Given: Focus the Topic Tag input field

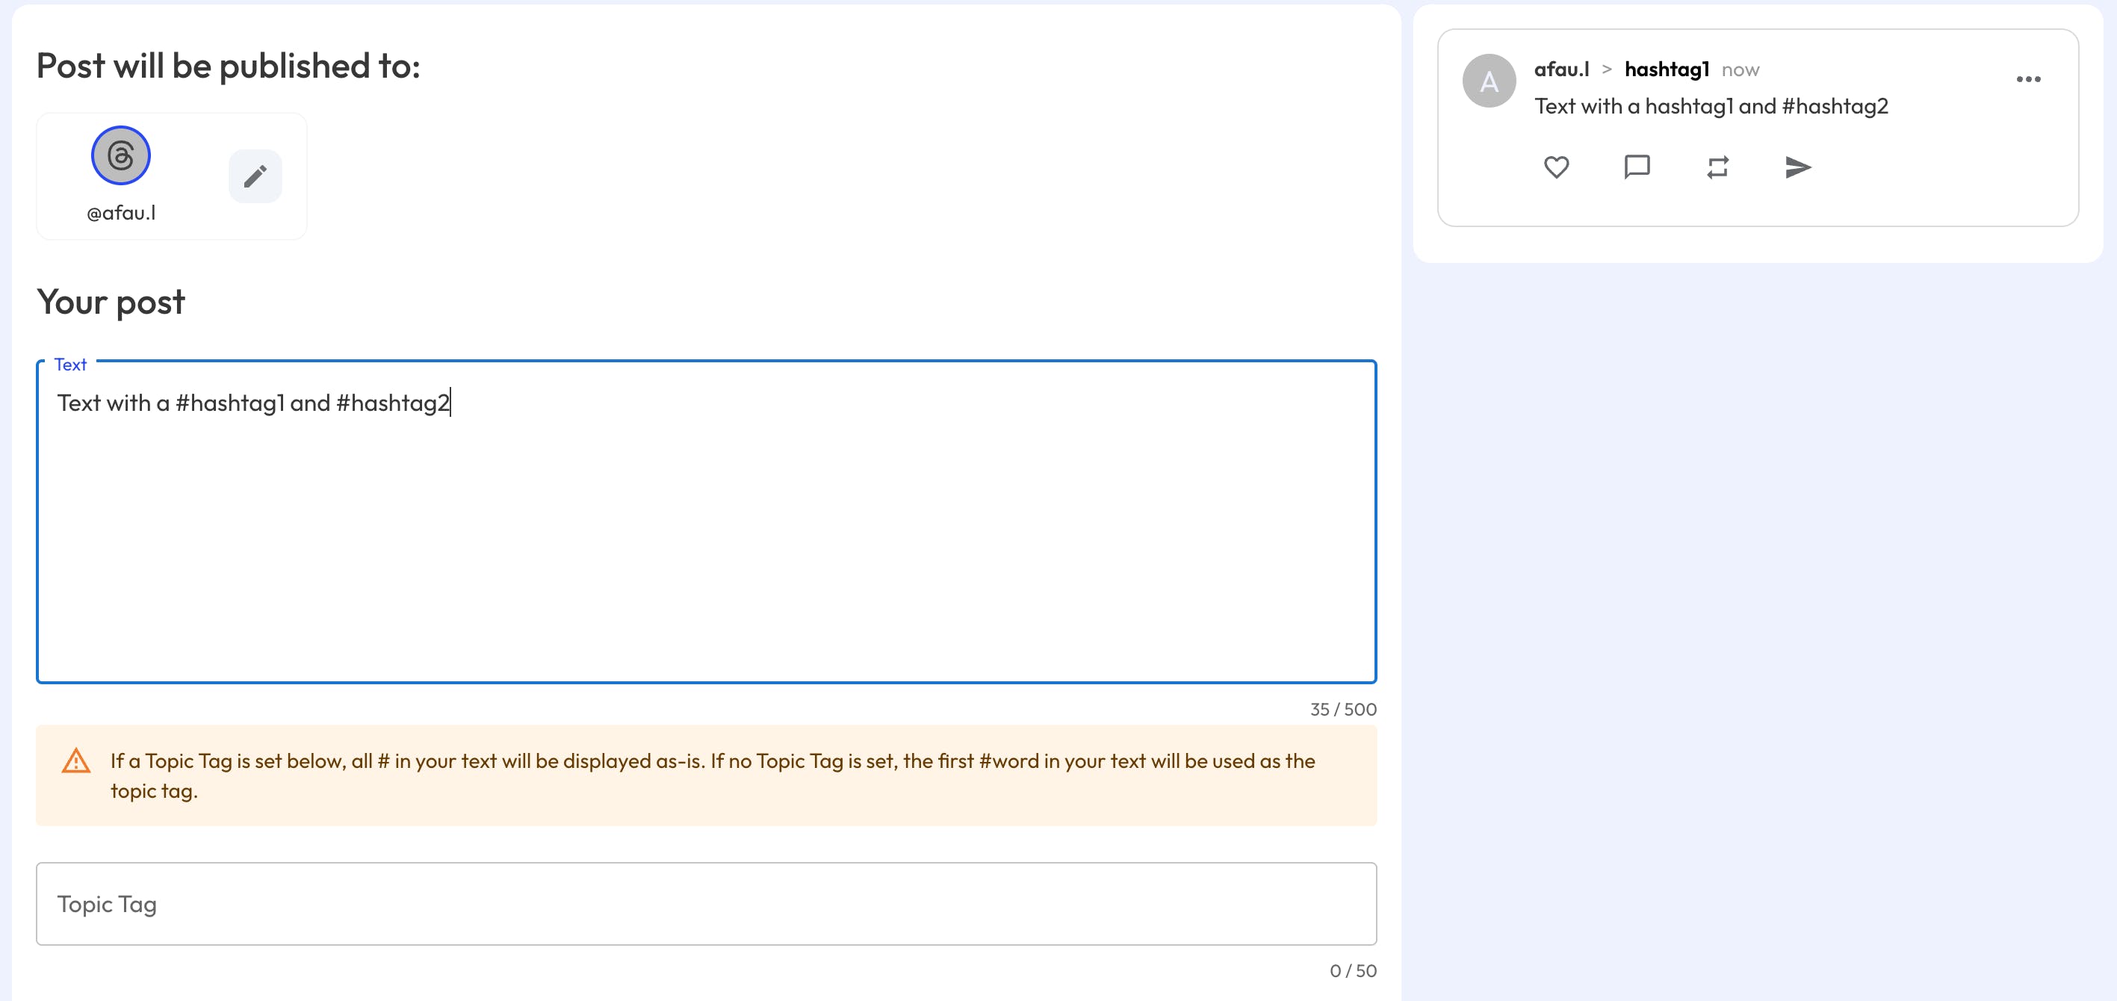Looking at the screenshot, I should [x=705, y=903].
